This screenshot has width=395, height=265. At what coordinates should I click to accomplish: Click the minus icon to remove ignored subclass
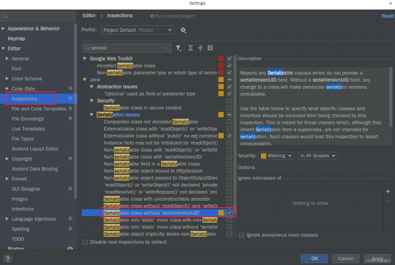click(388, 201)
